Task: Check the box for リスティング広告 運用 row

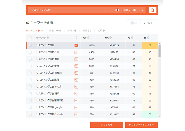Action: [30, 94]
